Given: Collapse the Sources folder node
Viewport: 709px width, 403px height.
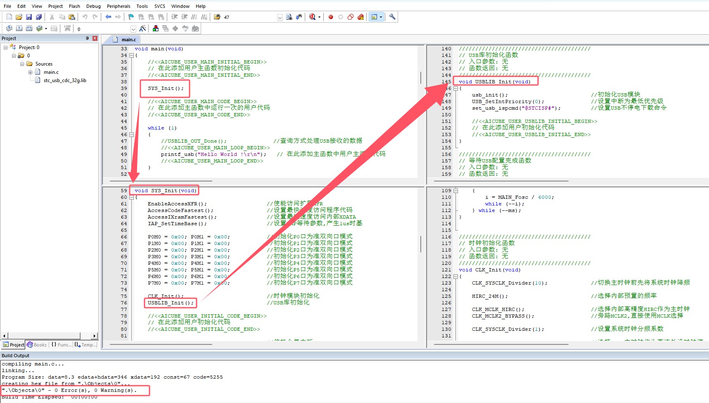Looking at the screenshot, I should (22, 64).
